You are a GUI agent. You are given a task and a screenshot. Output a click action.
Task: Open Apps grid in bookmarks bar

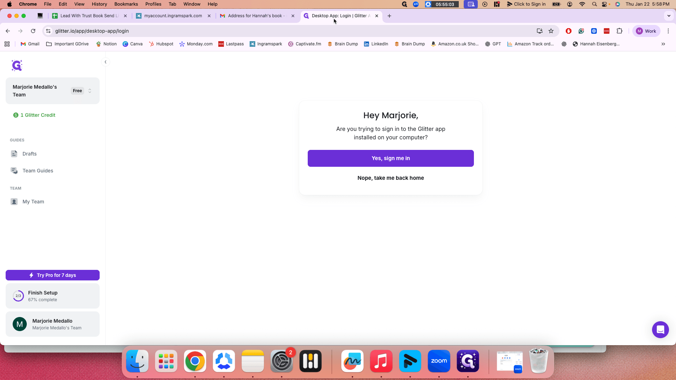tap(7, 44)
